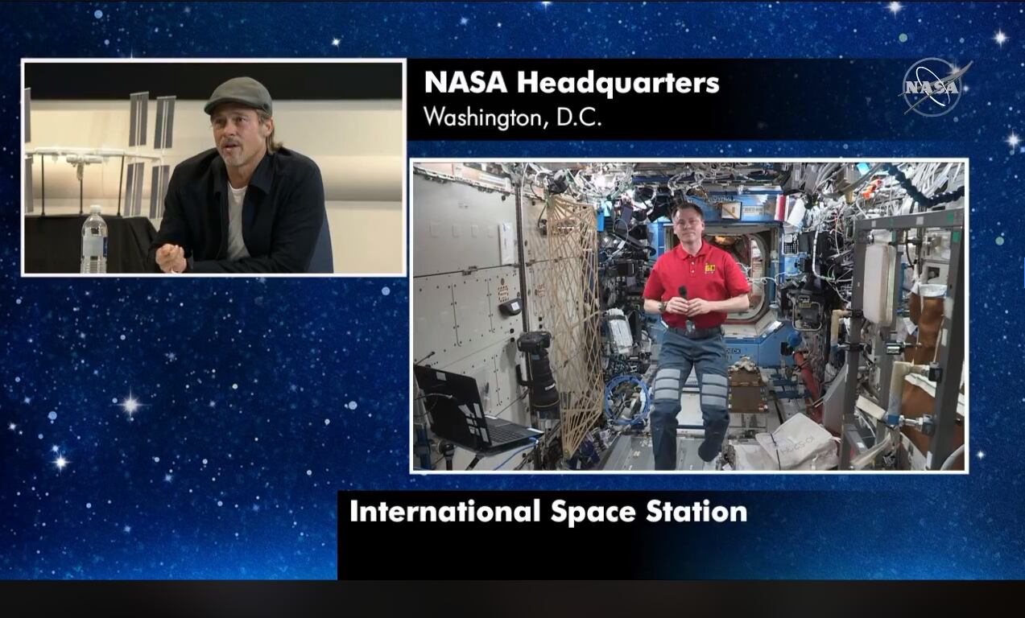Click the gray flat cap
Image resolution: width=1025 pixels, height=618 pixels.
238,96
